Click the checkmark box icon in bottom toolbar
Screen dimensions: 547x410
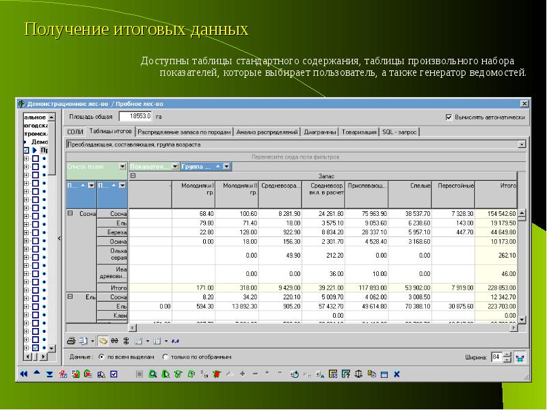114,374
